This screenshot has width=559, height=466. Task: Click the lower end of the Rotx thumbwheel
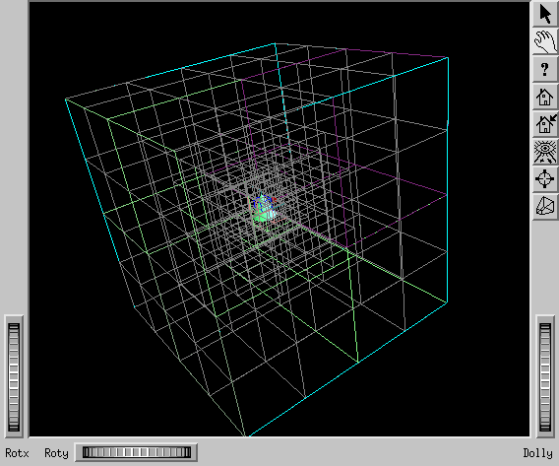point(14,427)
